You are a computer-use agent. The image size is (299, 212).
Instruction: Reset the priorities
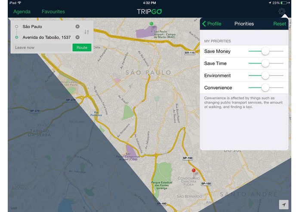point(280,24)
